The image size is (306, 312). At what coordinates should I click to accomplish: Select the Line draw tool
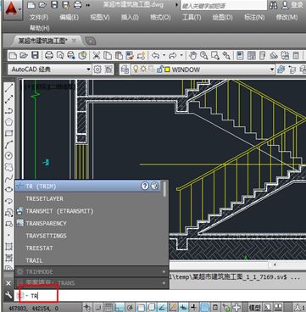9,87
